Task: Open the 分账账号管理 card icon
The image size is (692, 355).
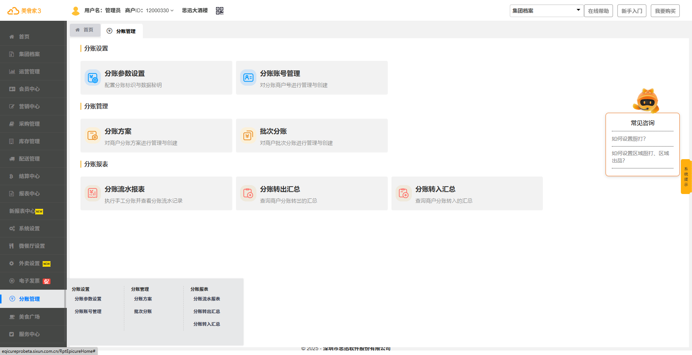Action: click(248, 78)
